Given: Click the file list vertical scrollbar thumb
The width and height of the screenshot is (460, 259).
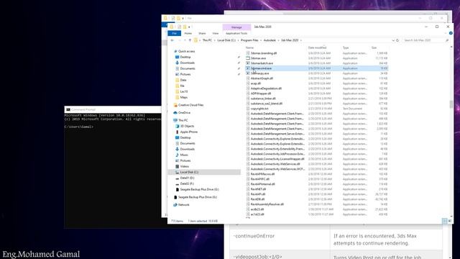Looking at the screenshot, I should coord(451,104).
